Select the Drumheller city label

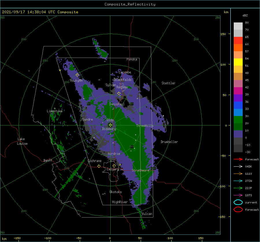click(x=169, y=142)
